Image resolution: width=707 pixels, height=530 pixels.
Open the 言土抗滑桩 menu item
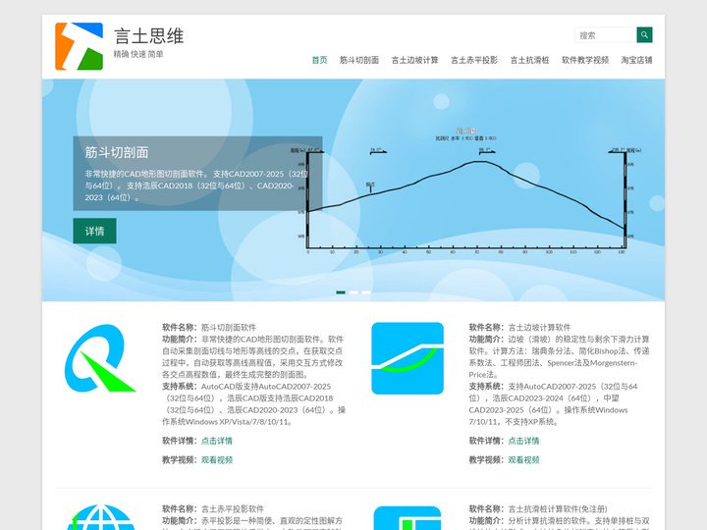tap(530, 60)
